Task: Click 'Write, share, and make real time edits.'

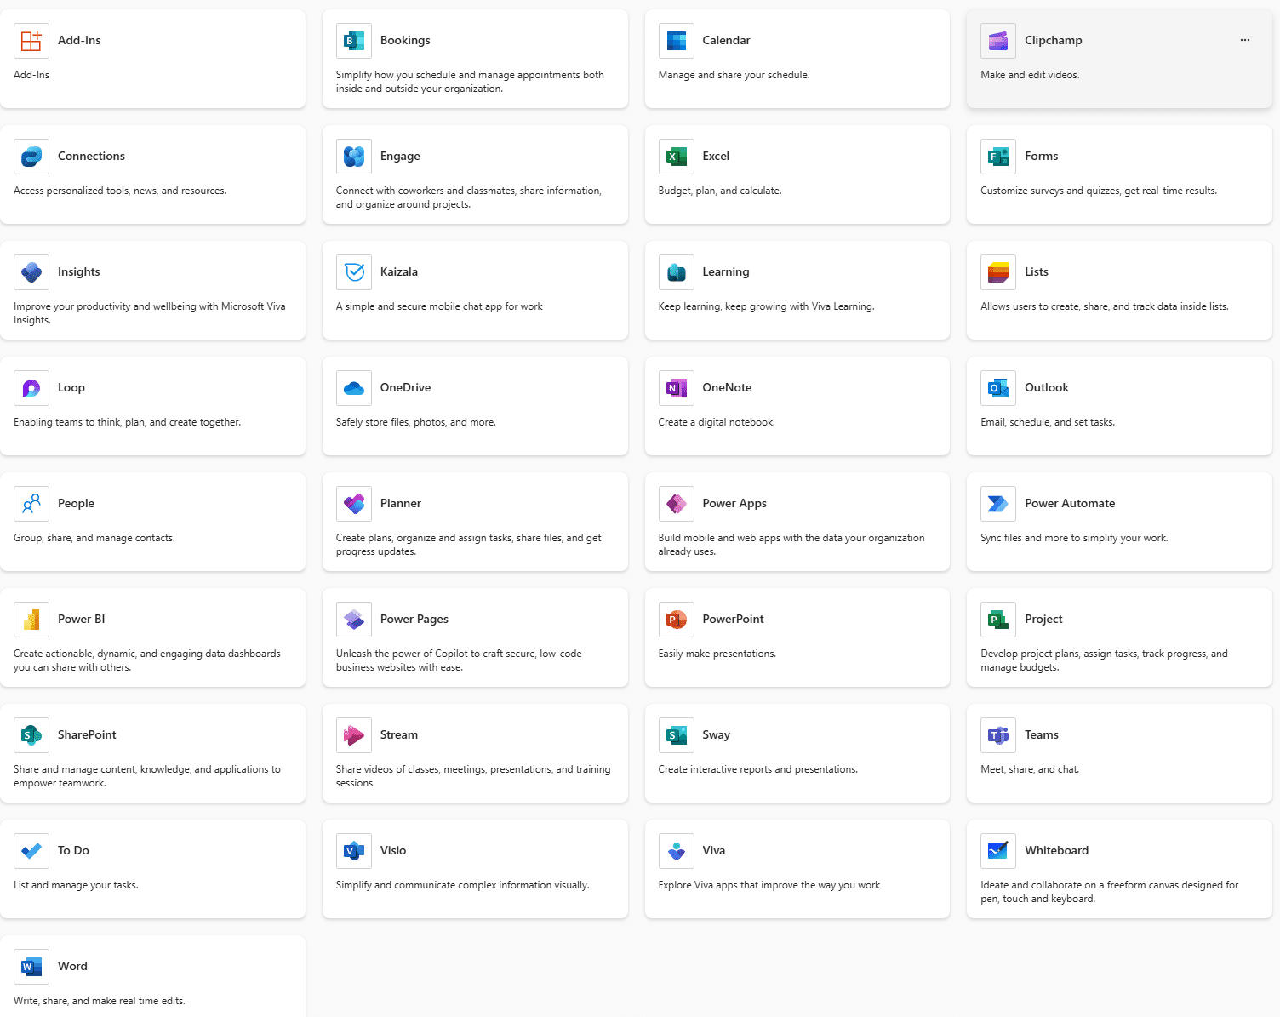Action: 100,1001
